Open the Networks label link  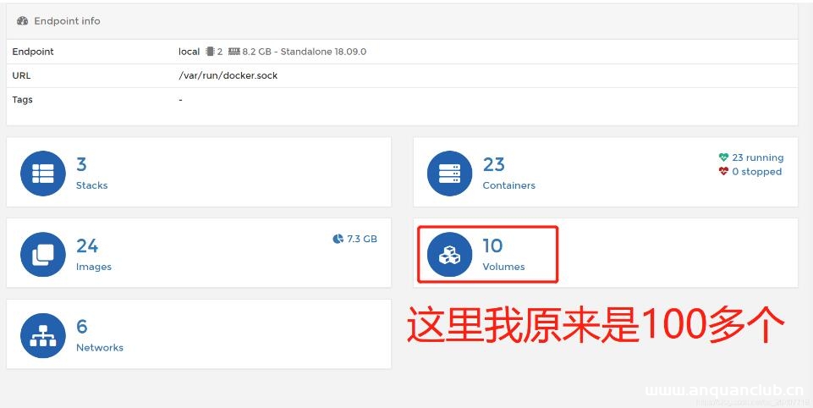tap(100, 348)
